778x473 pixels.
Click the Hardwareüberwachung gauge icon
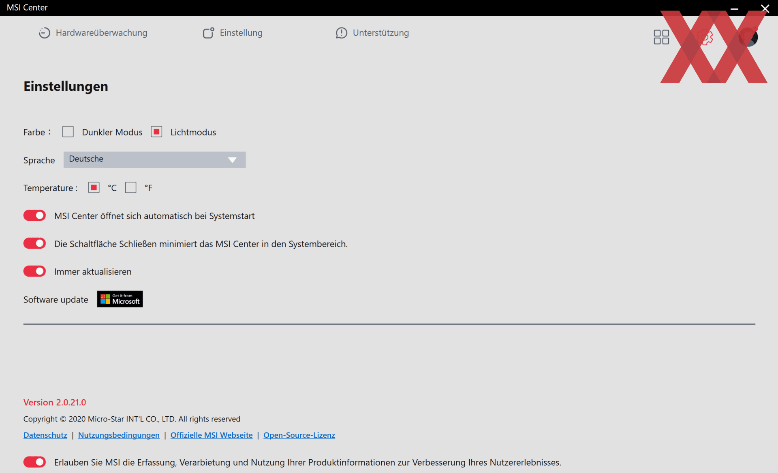[44, 33]
